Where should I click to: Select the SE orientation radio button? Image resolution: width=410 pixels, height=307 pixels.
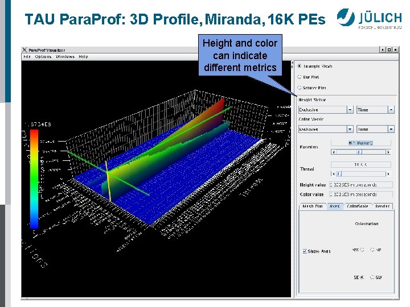362,277
